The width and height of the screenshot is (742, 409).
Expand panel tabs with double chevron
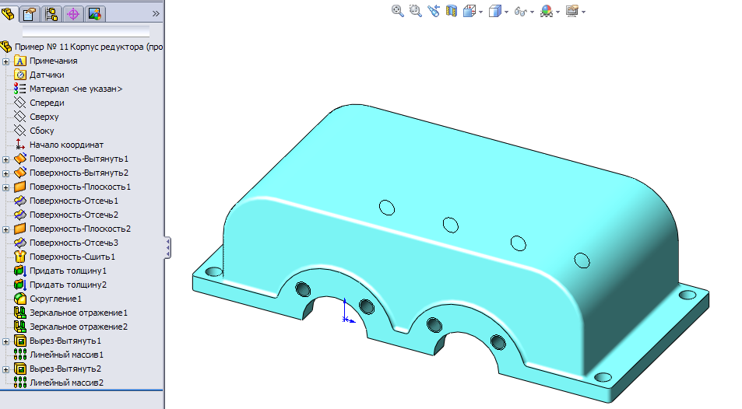click(x=156, y=14)
